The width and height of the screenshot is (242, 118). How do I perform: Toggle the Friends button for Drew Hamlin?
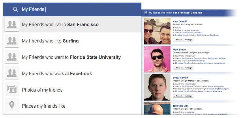coord(178,96)
